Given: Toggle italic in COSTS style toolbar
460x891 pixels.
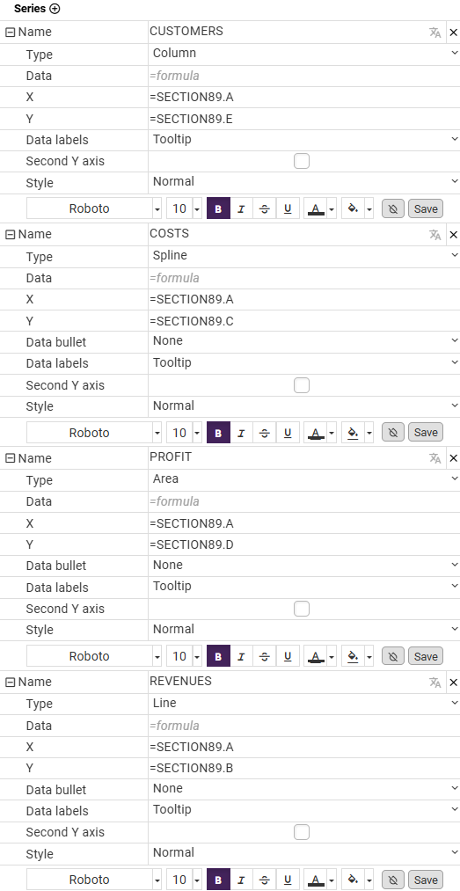Looking at the screenshot, I should click(x=241, y=433).
